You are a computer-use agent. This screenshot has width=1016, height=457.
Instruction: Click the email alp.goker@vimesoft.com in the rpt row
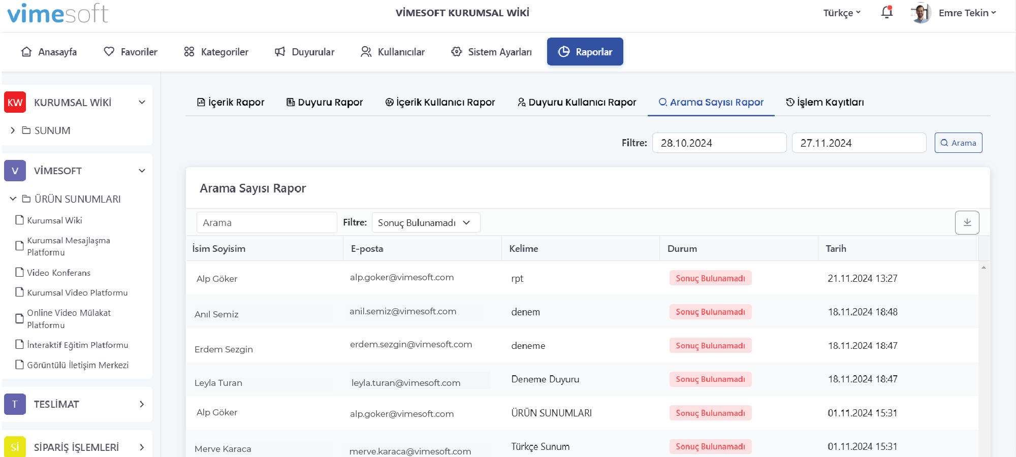pos(402,277)
